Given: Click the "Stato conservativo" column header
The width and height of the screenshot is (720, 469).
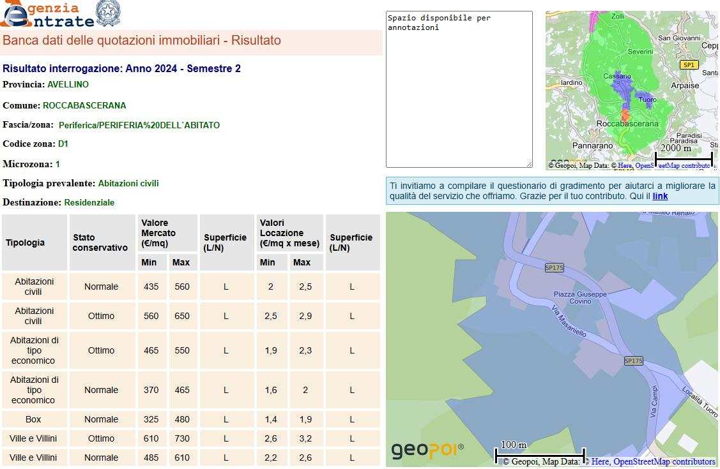Looking at the screenshot, I should coord(100,242).
